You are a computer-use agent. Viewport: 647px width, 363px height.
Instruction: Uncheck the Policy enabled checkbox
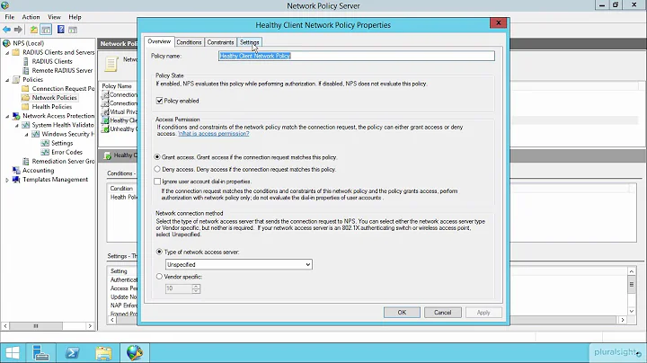click(x=159, y=101)
